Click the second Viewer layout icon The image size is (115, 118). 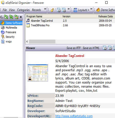click(110, 48)
